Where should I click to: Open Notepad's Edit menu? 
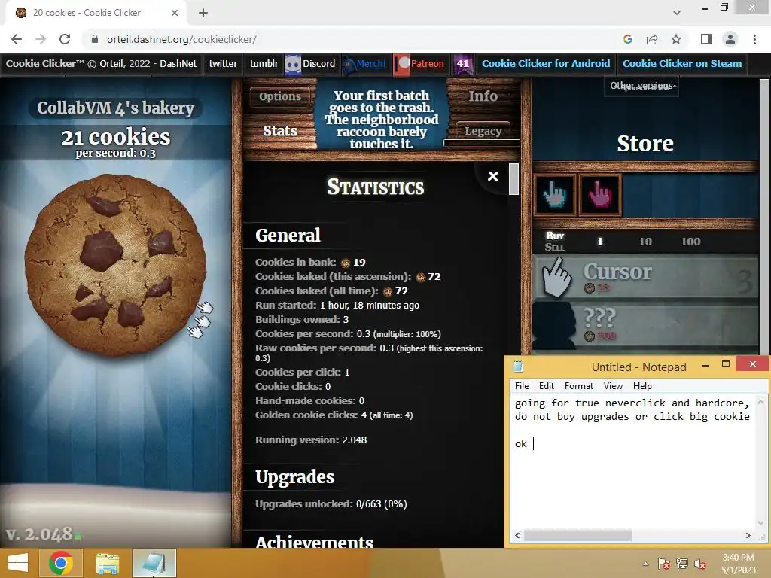coord(547,386)
